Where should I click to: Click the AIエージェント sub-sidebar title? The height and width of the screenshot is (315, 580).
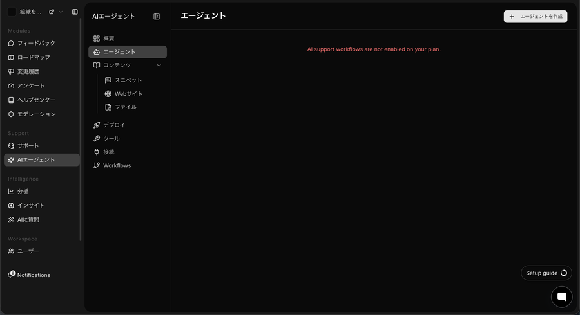(113, 17)
